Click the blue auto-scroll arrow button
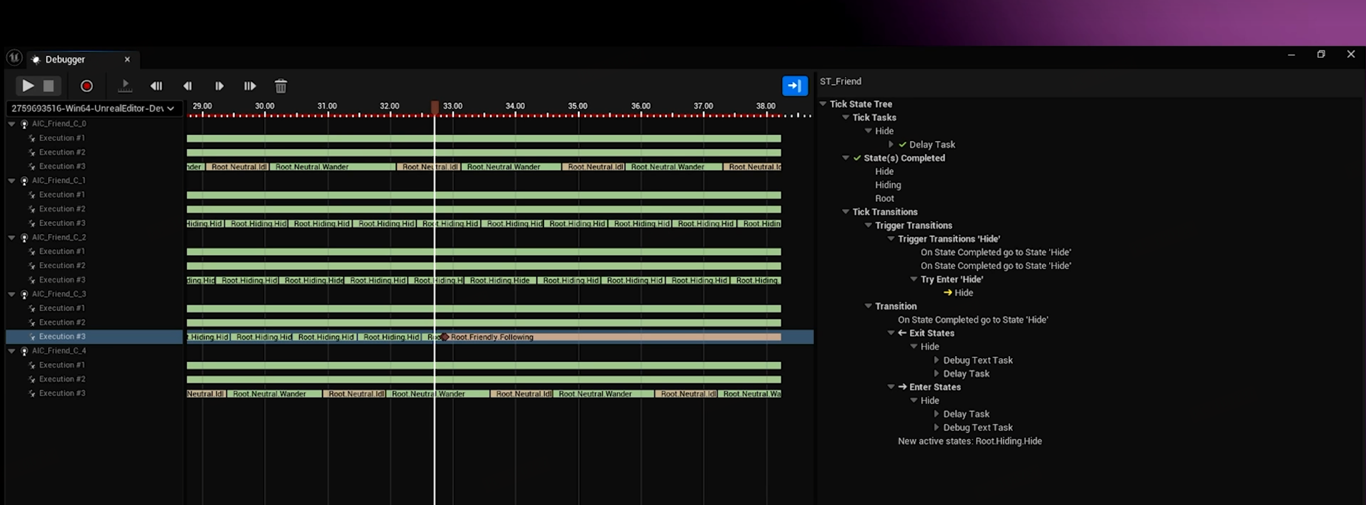 click(794, 86)
